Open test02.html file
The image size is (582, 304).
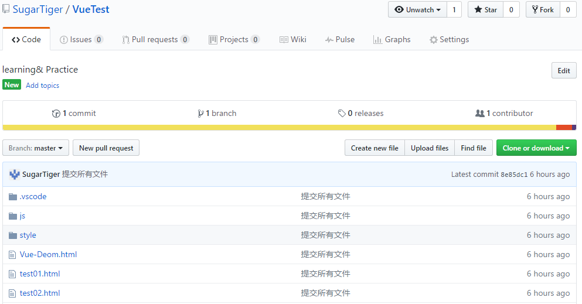click(40, 293)
